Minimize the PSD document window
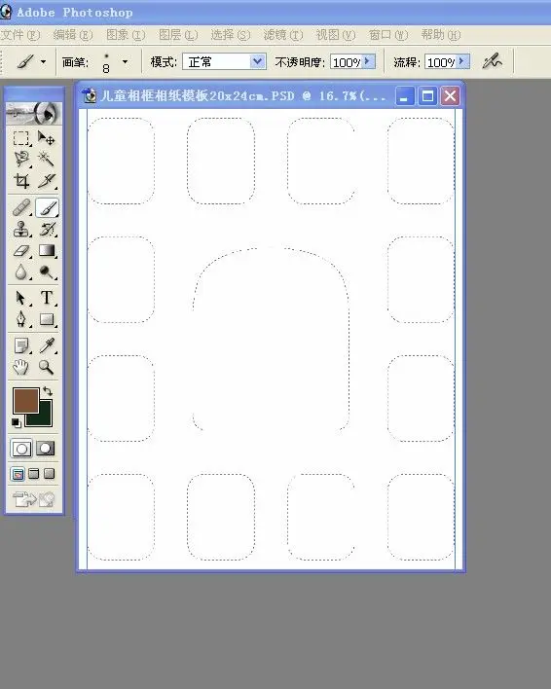 pyautogui.click(x=404, y=95)
